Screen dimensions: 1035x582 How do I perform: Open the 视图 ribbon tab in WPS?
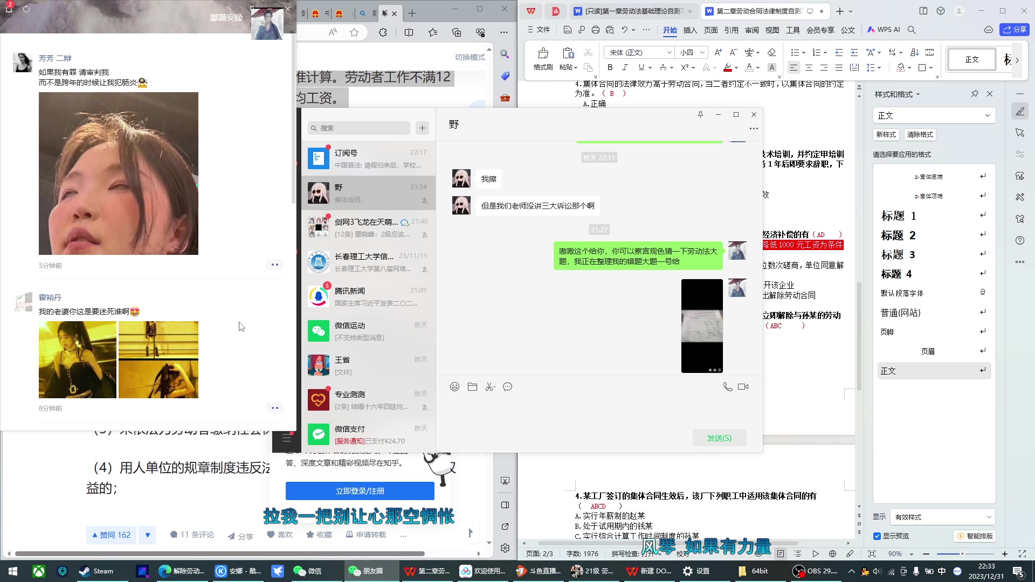tap(772, 30)
